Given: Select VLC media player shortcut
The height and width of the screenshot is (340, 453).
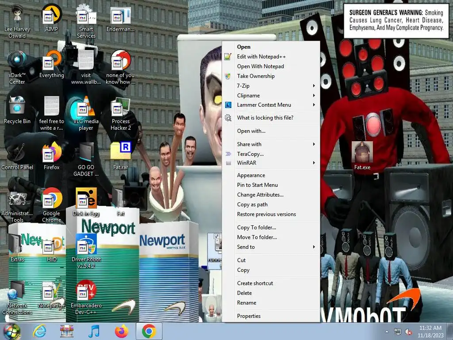Looking at the screenshot, I should coord(86,114).
